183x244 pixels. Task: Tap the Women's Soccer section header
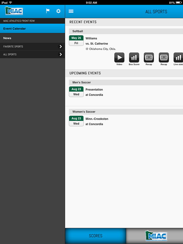point(126,112)
